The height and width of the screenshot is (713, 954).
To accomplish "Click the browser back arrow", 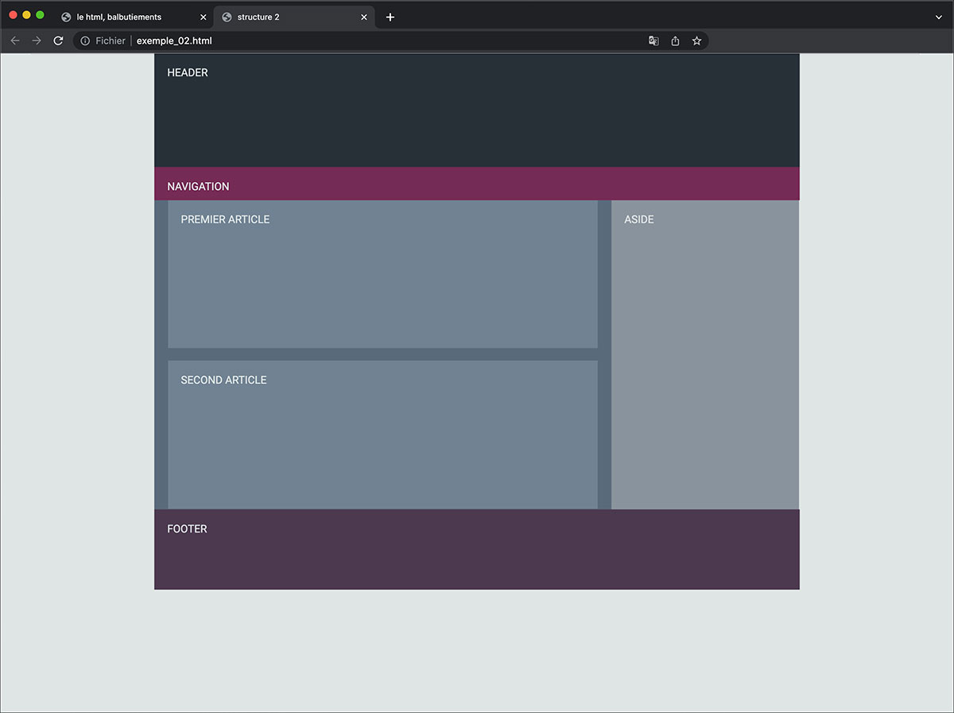I will 15,41.
